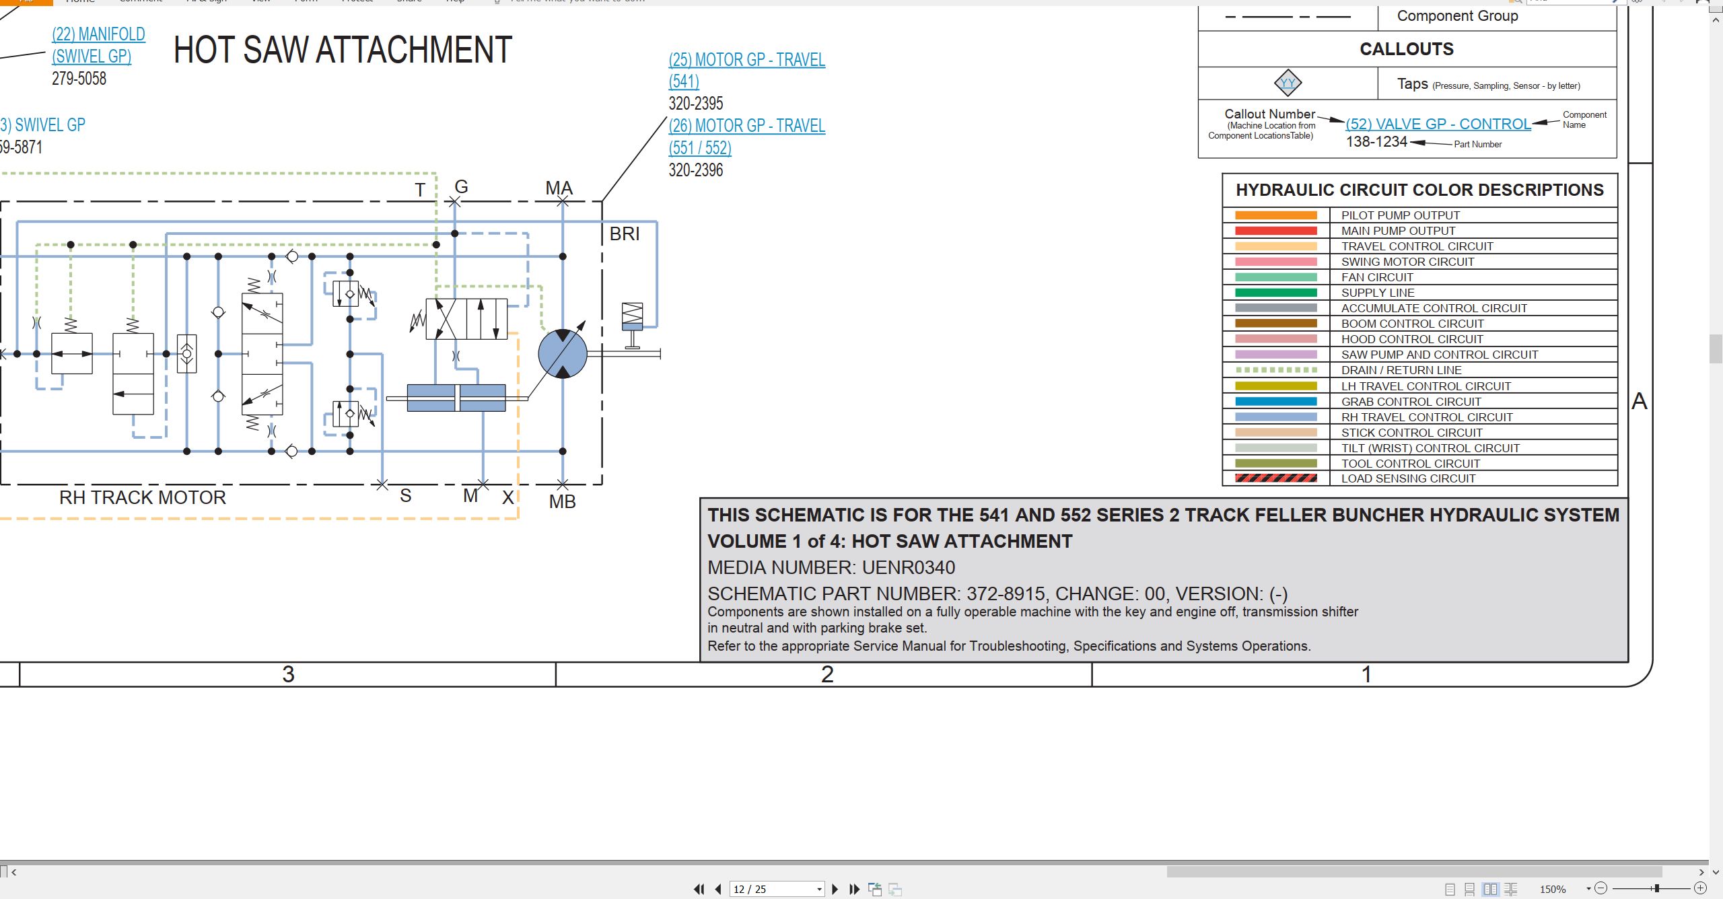Click the next view icon
Viewport: 1723px width, 899px height.
[x=895, y=890]
